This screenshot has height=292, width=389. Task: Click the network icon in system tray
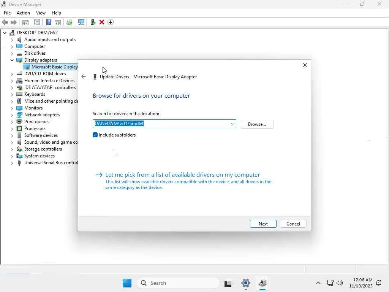click(330, 283)
